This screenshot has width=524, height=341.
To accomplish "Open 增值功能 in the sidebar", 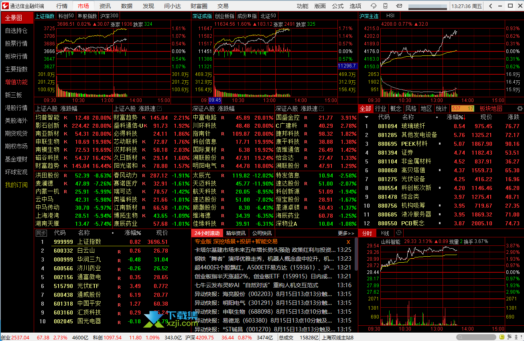I will pyautogui.click(x=16, y=82).
